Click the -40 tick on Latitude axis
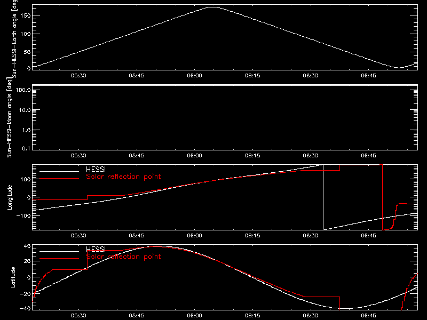The width and height of the screenshot is (427, 320). point(25,309)
